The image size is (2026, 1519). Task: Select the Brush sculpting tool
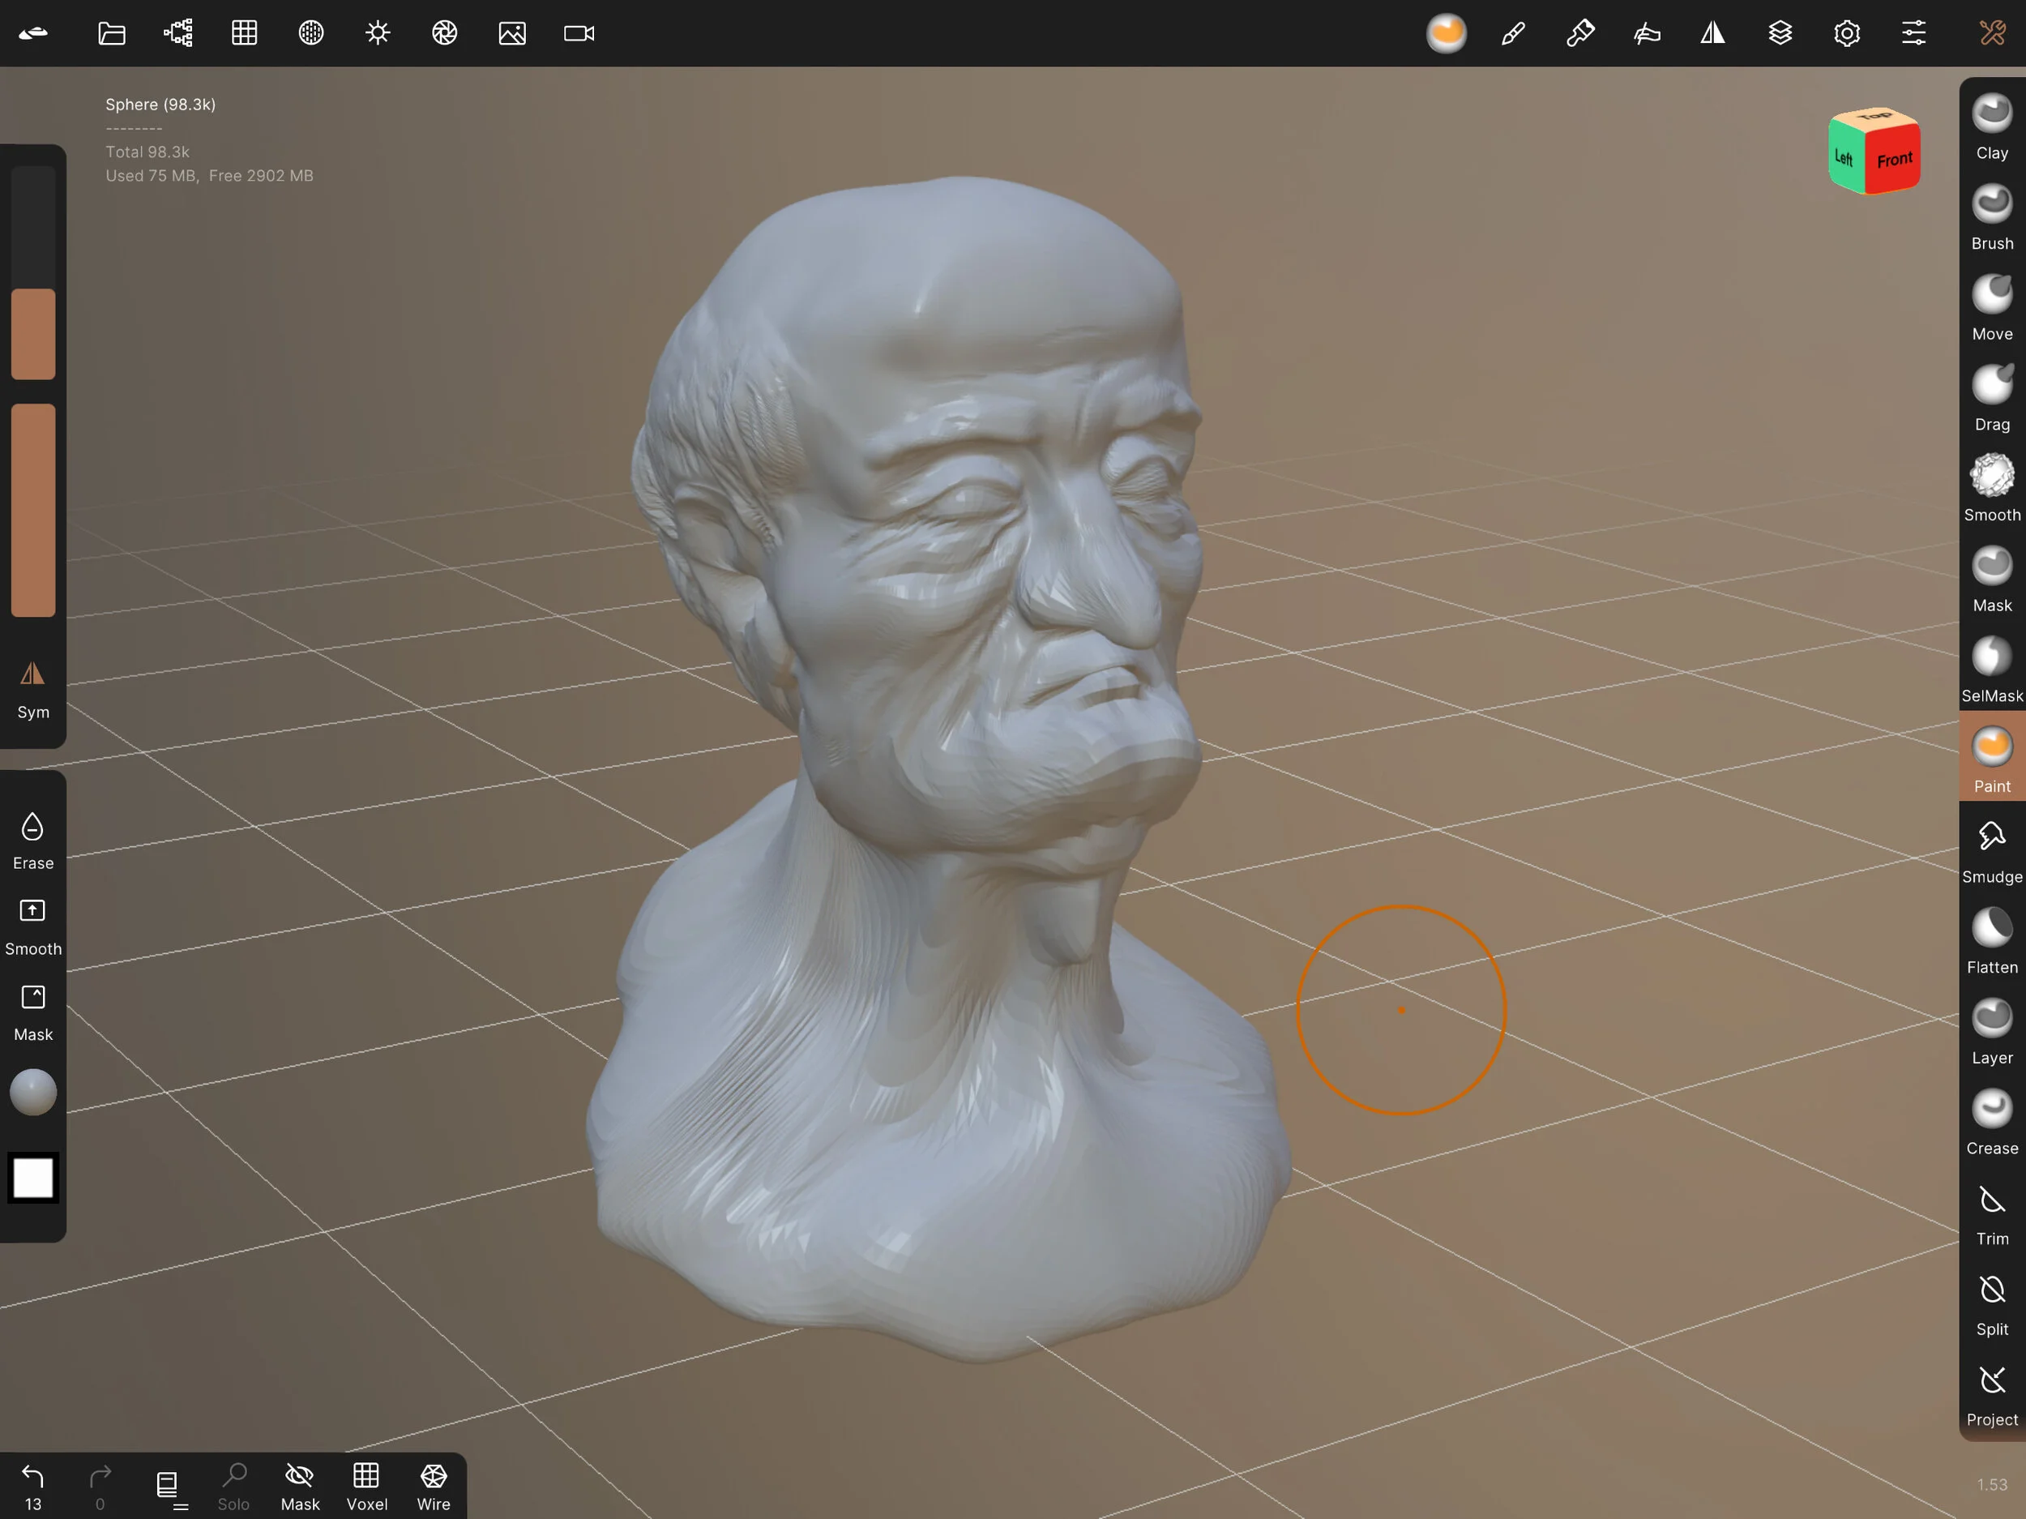tap(1991, 218)
